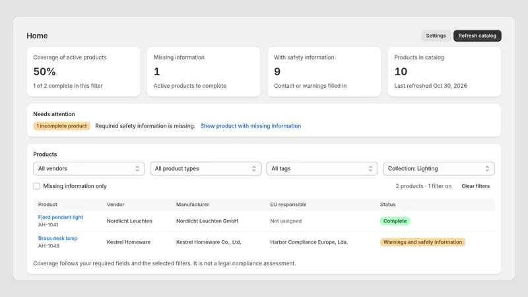Viewport: 528px width, 297px height.
Task: Open Settings
Action: pyautogui.click(x=436, y=36)
